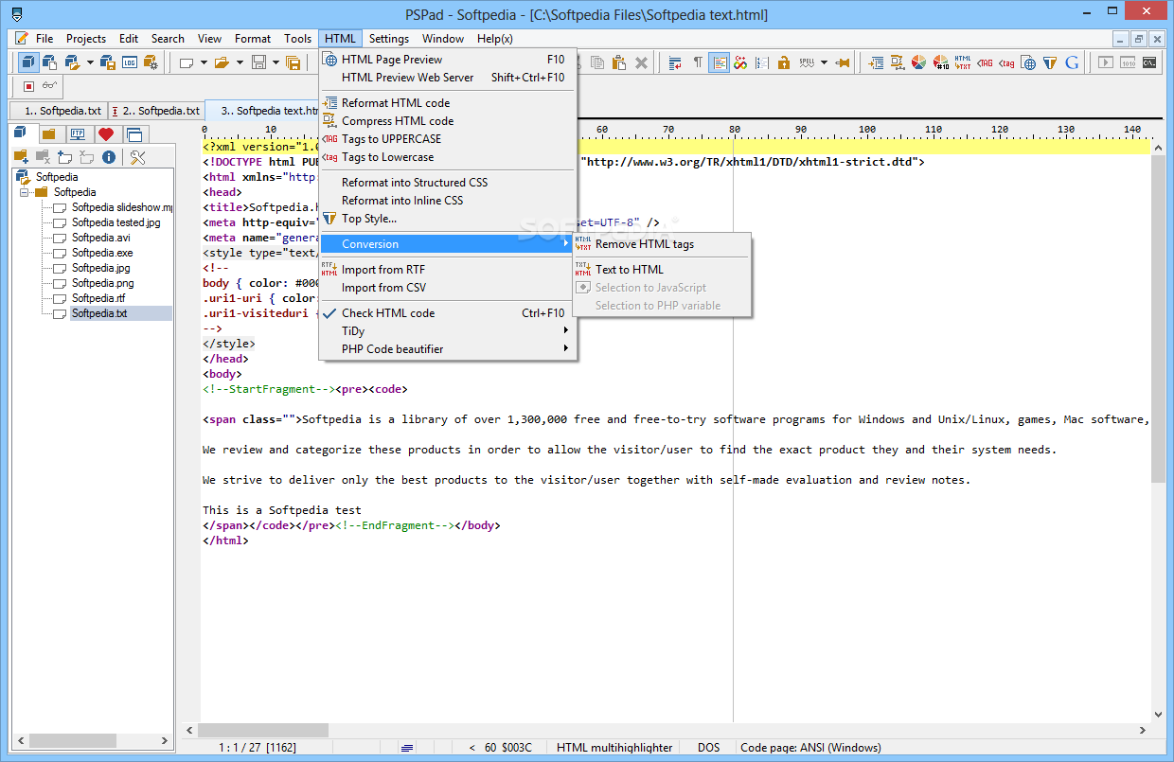Toggle the line numbers icon
Viewport: 1174px width, 762px height.
coord(762,62)
